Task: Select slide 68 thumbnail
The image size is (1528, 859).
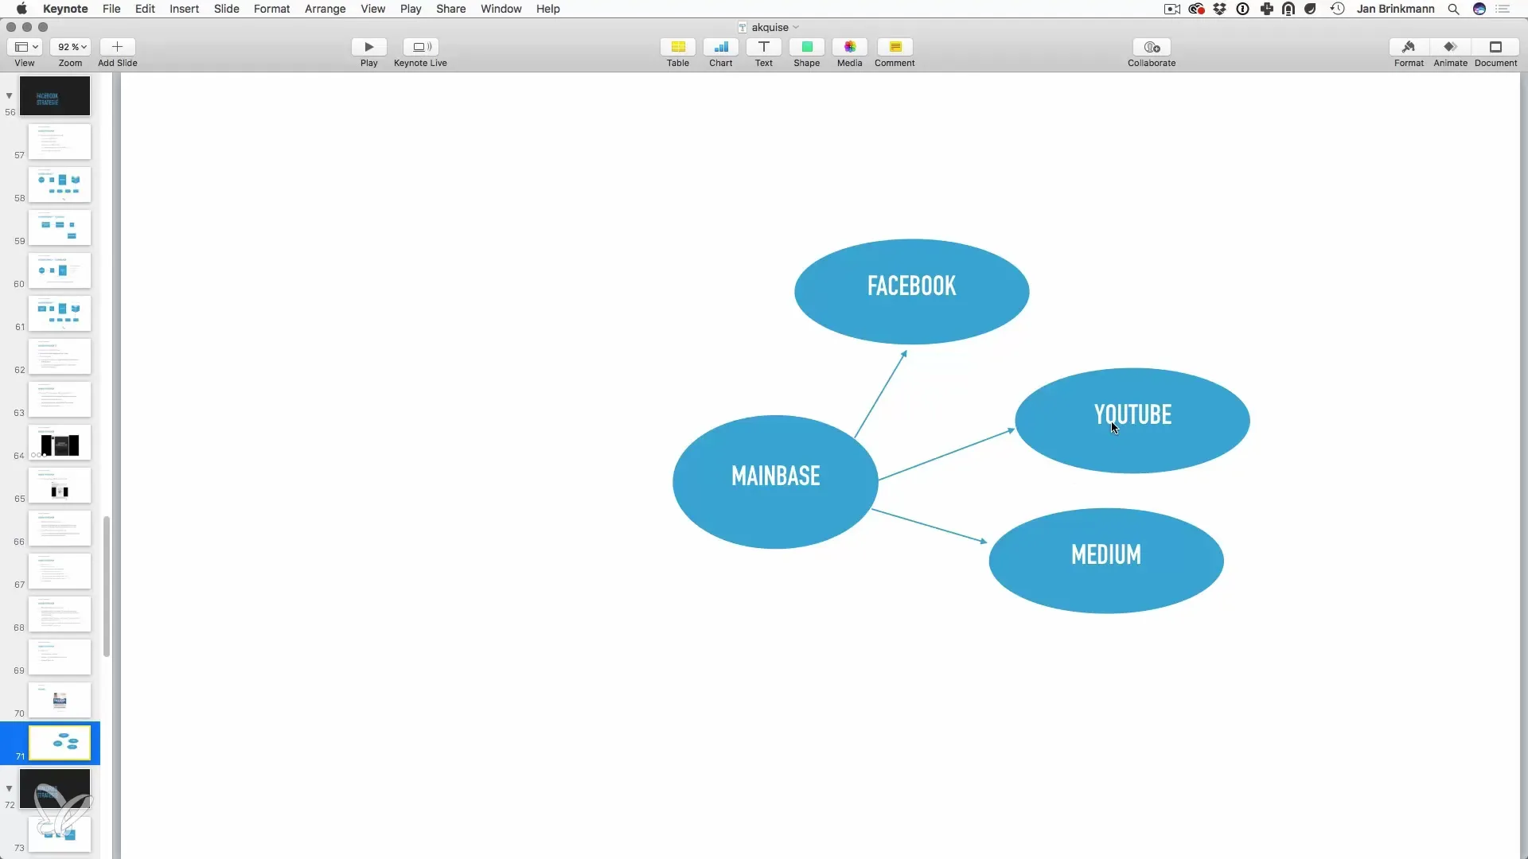Action: click(x=60, y=614)
